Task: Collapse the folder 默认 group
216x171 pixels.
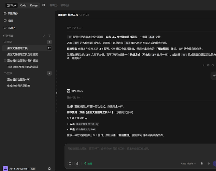Action: click(8, 42)
